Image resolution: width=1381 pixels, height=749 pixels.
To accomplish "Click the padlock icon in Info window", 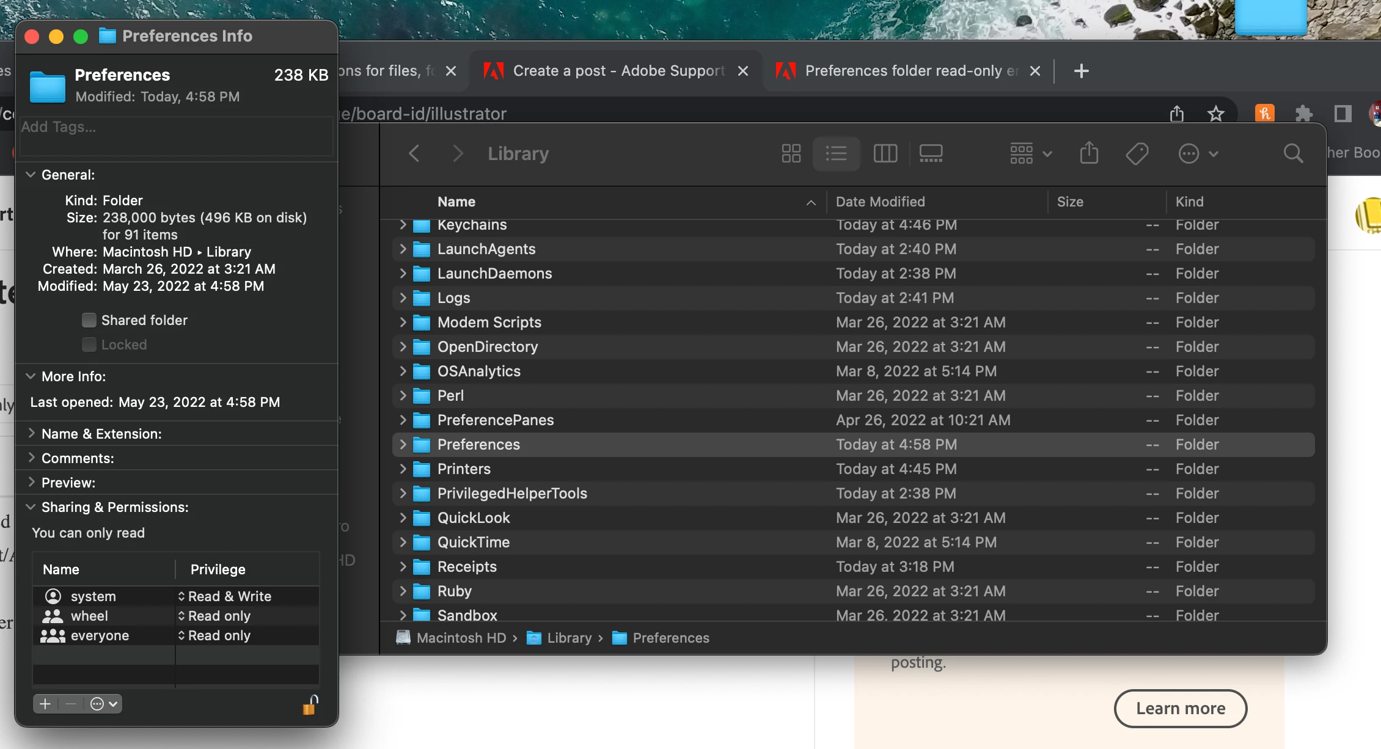I will click(x=310, y=705).
